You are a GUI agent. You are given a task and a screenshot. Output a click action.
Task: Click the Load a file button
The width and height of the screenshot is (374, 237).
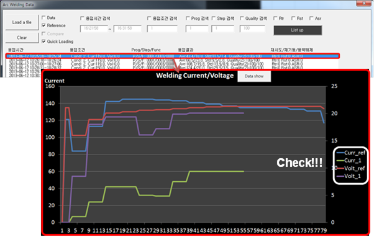point(22,22)
